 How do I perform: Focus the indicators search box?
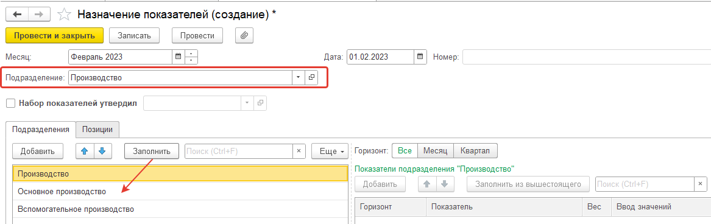coord(645,184)
